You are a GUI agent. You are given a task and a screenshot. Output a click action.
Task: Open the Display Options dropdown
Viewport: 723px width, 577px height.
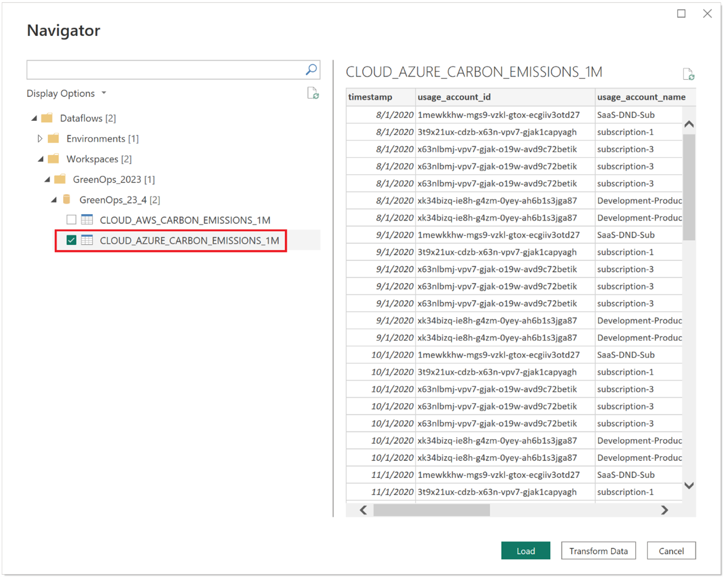[x=104, y=93]
